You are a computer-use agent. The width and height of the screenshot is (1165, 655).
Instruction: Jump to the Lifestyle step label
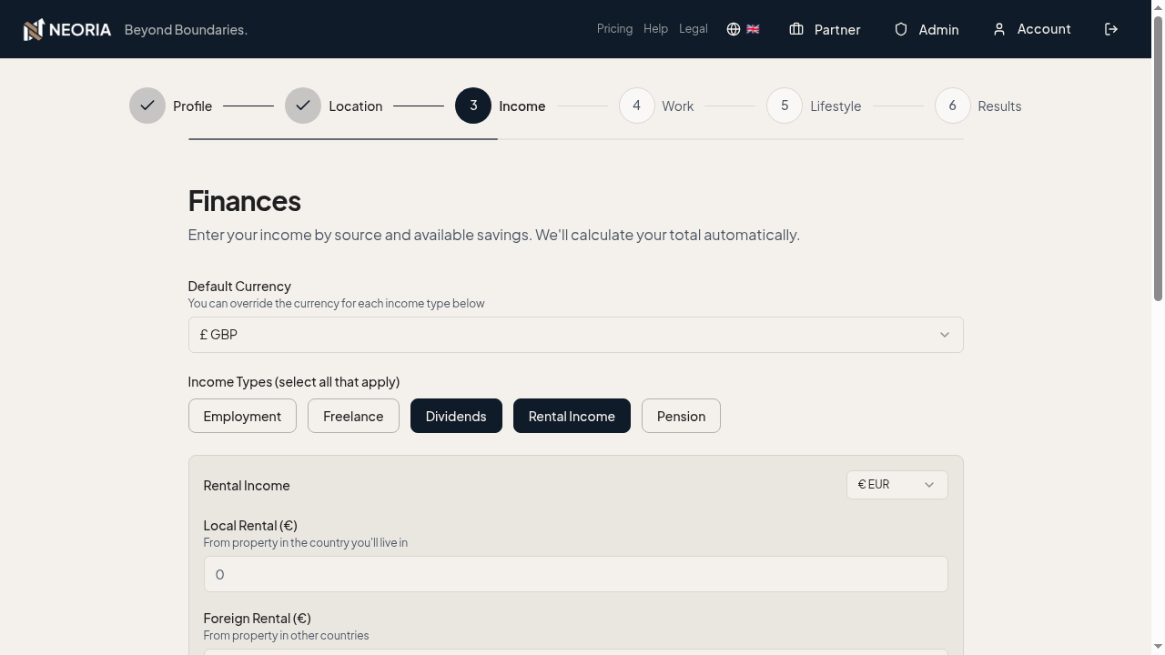(x=836, y=106)
